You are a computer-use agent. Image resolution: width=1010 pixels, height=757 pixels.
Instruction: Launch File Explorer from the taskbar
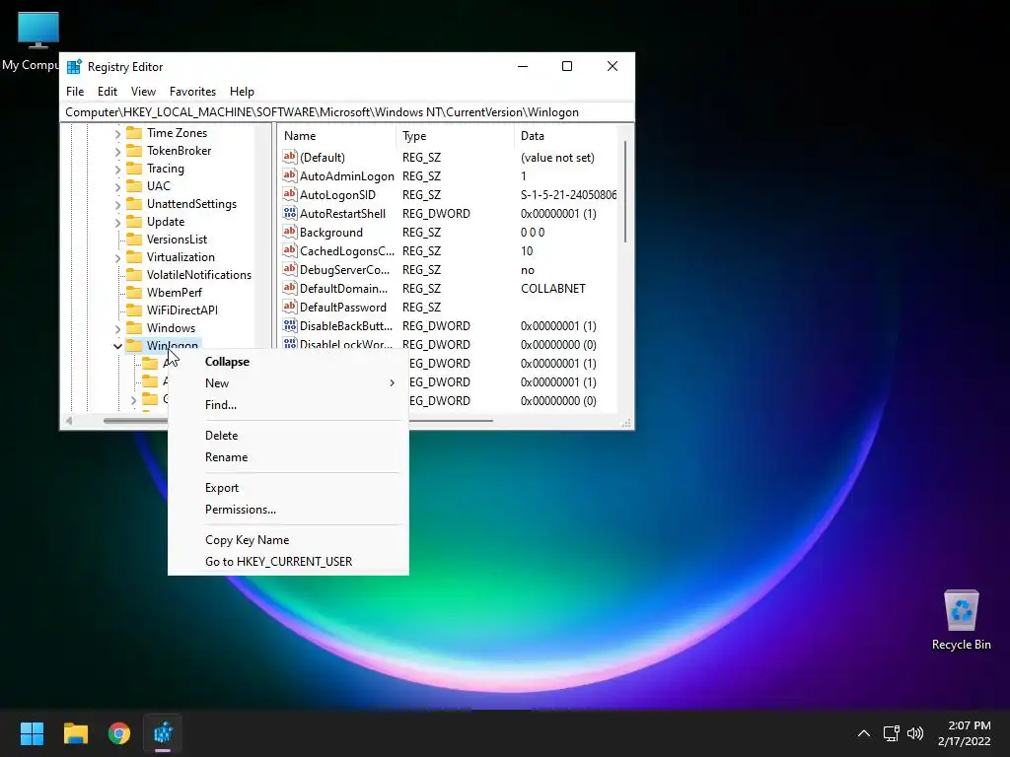coord(75,733)
